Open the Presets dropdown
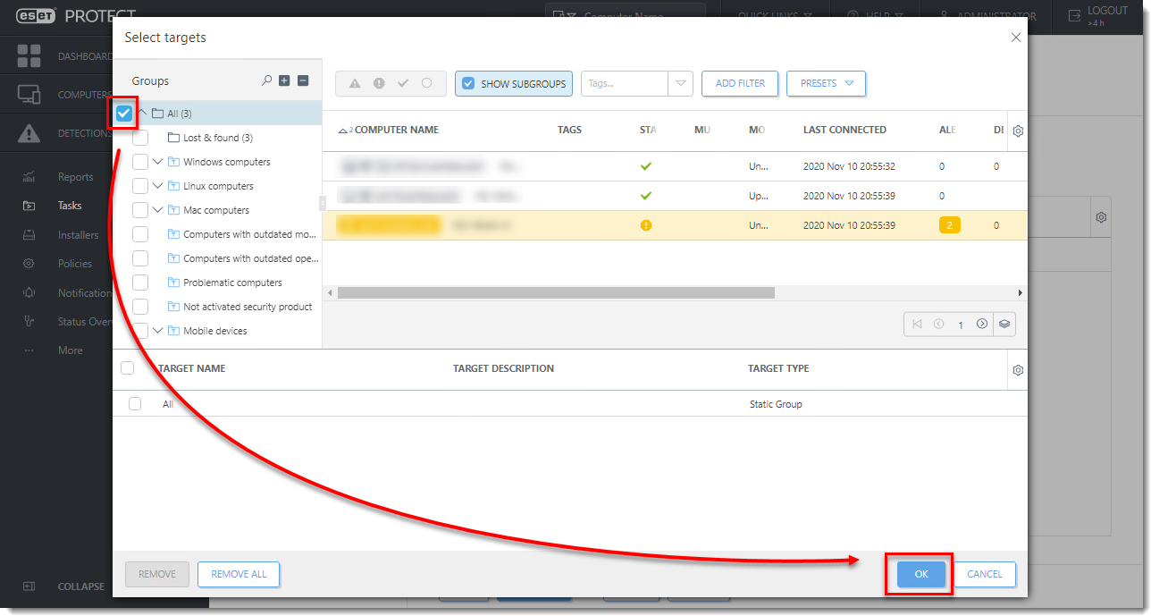The height and width of the screenshot is (616, 1151). [x=827, y=83]
